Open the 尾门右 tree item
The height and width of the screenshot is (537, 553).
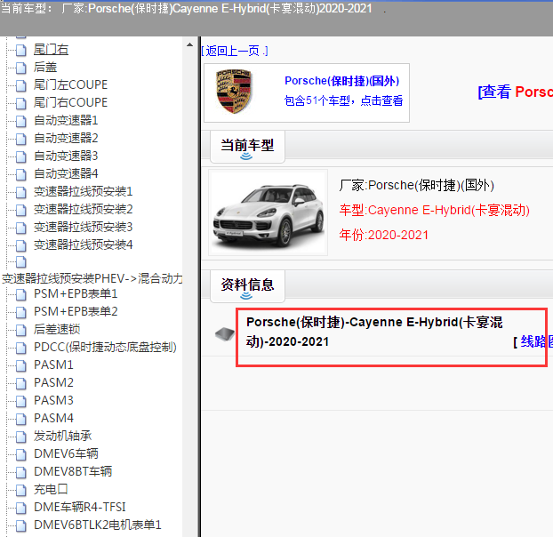pos(51,50)
